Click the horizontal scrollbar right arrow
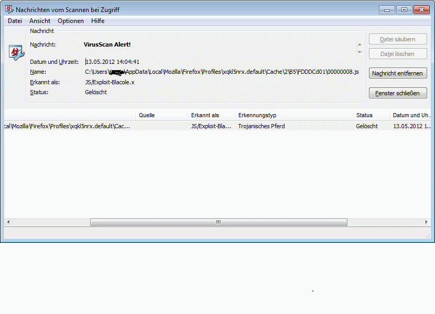The width and height of the screenshot is (435, 314). [427, 222]
